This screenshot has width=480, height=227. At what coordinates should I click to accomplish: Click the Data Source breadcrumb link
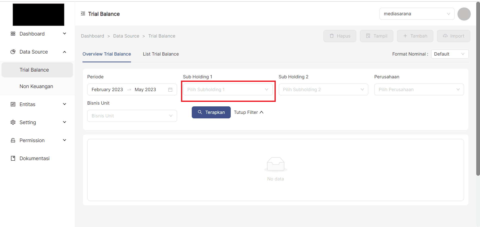tap(126, 36)
